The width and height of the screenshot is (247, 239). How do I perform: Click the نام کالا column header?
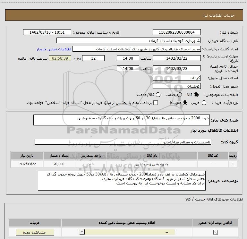coord(152,156)
